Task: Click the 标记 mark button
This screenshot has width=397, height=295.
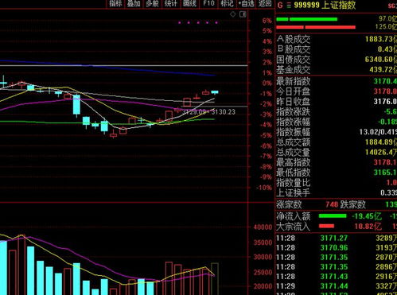Action: 227,3
